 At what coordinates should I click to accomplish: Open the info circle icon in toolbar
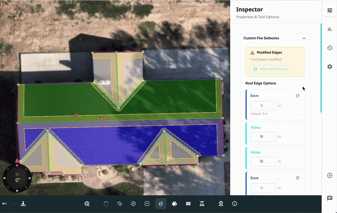tap(234, 203)
